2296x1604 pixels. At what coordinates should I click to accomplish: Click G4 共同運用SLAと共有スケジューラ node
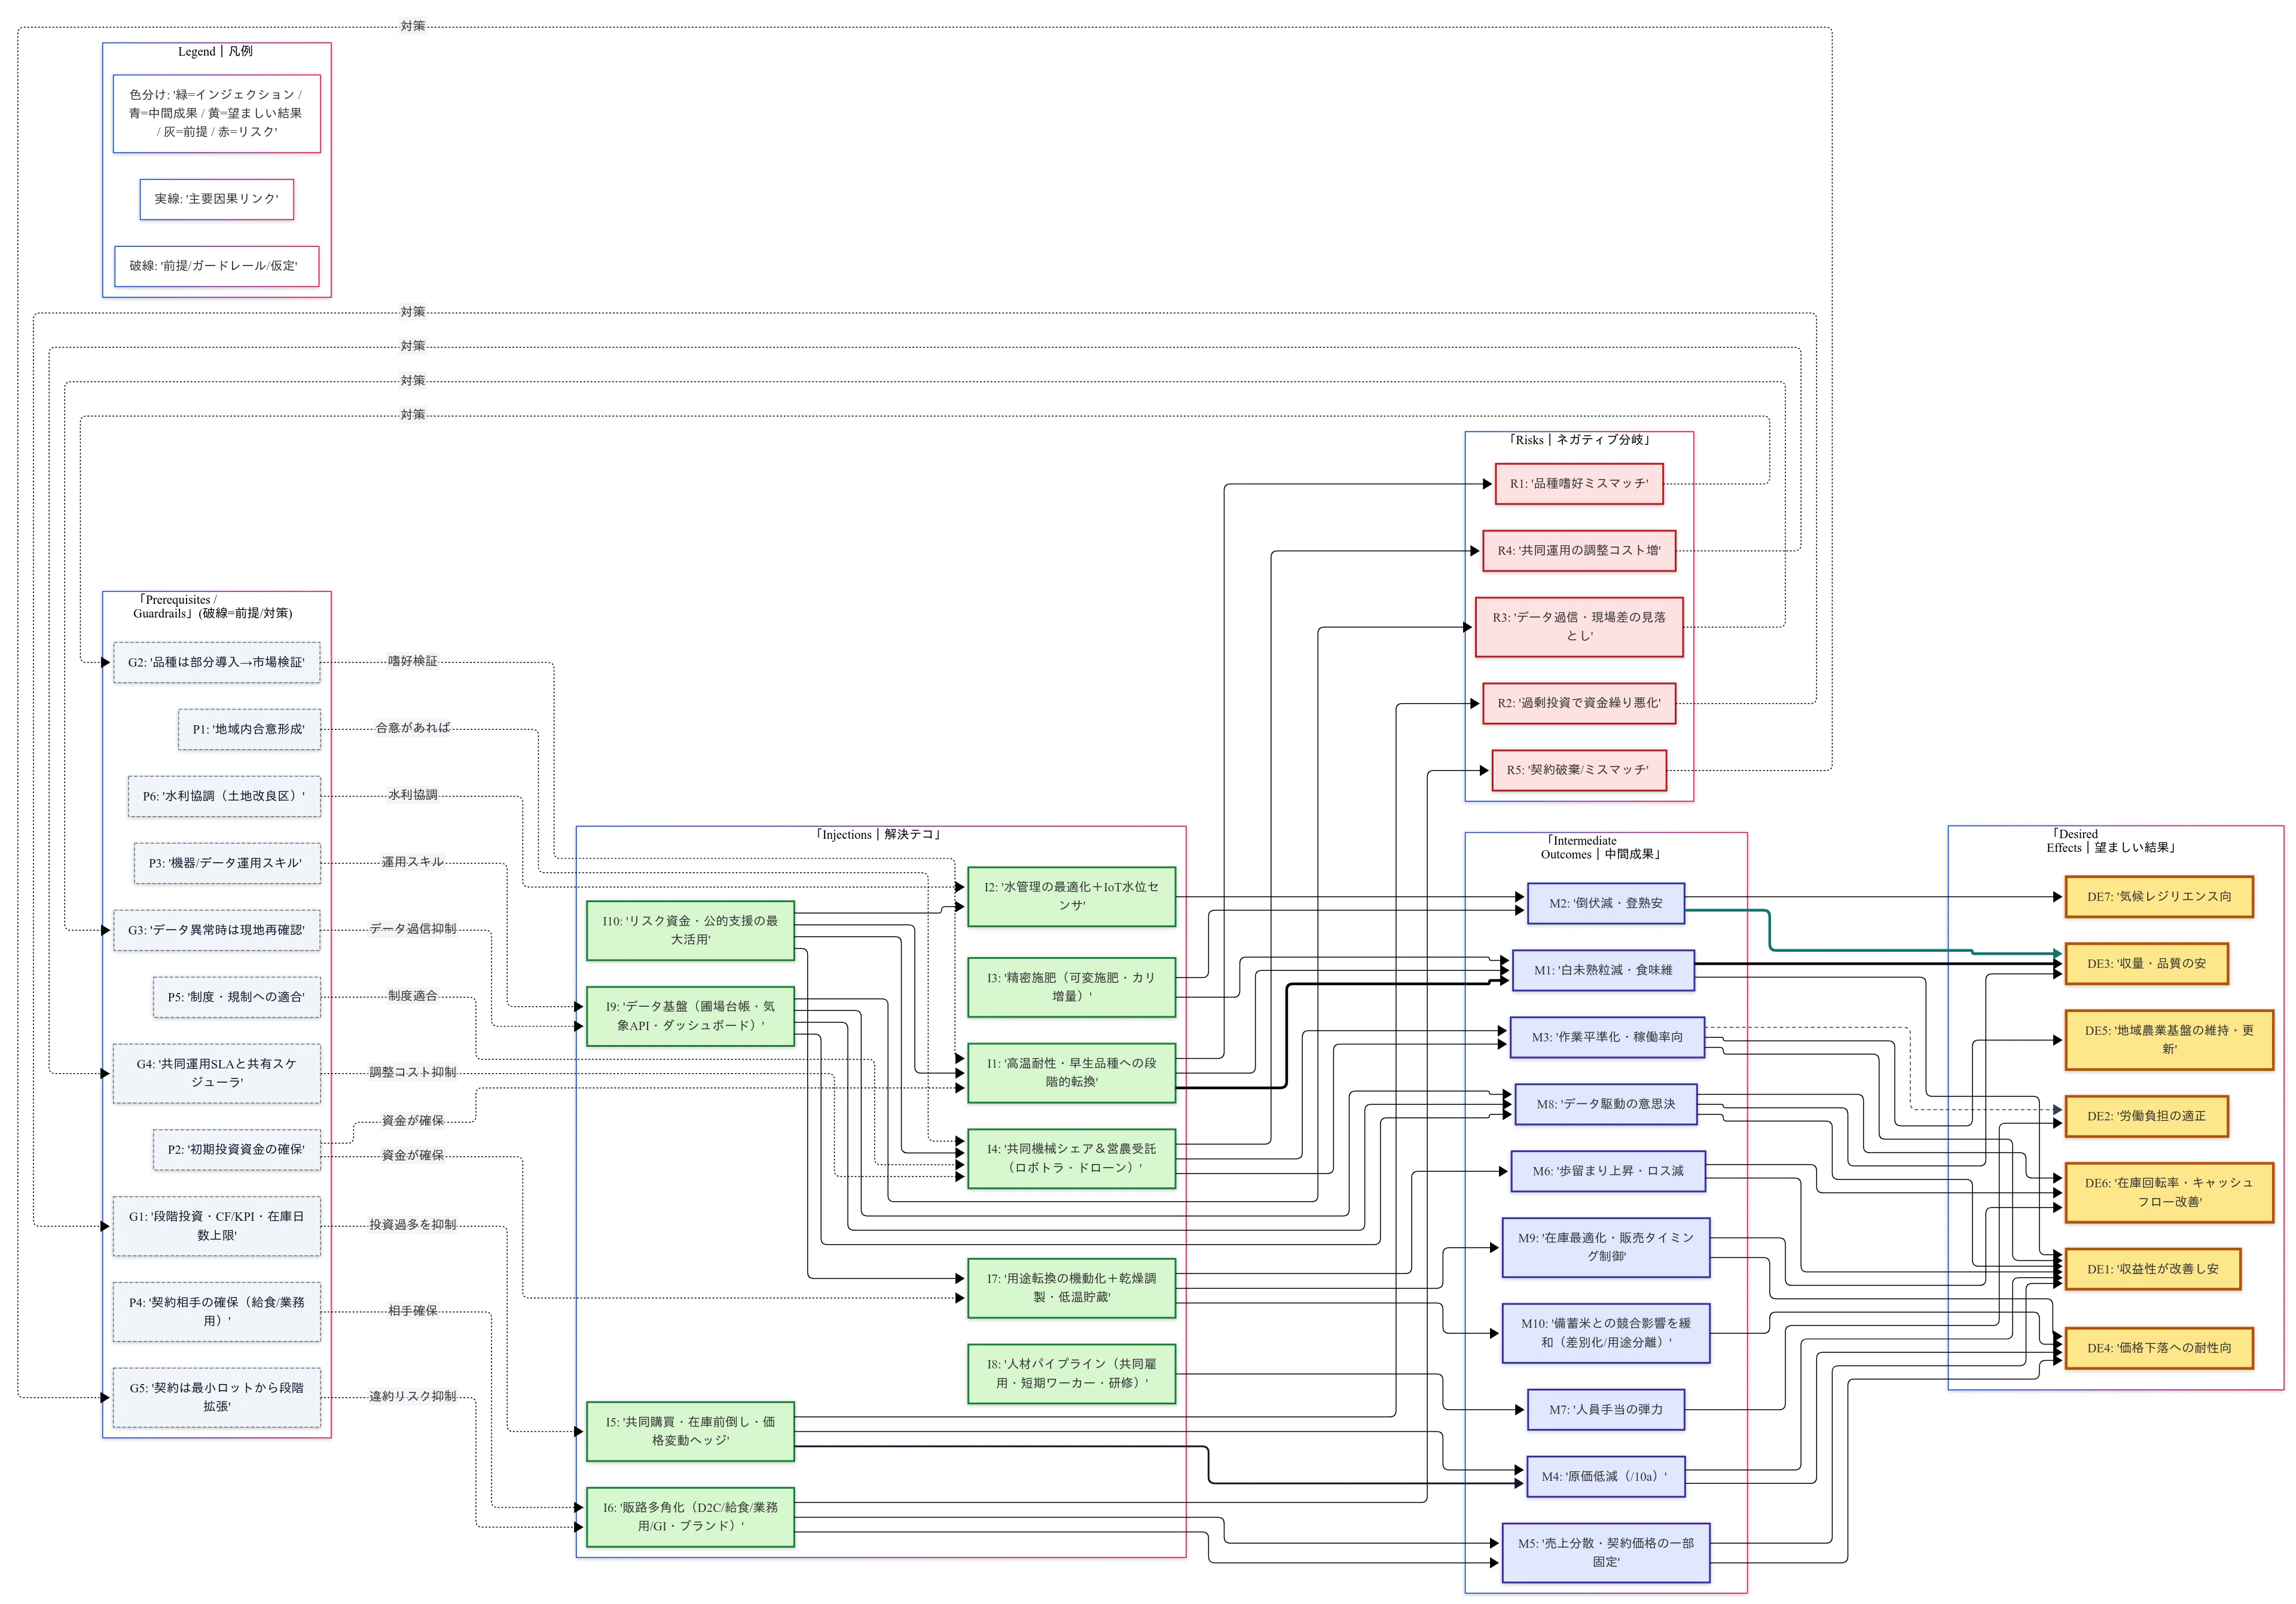pos(217,1073)
